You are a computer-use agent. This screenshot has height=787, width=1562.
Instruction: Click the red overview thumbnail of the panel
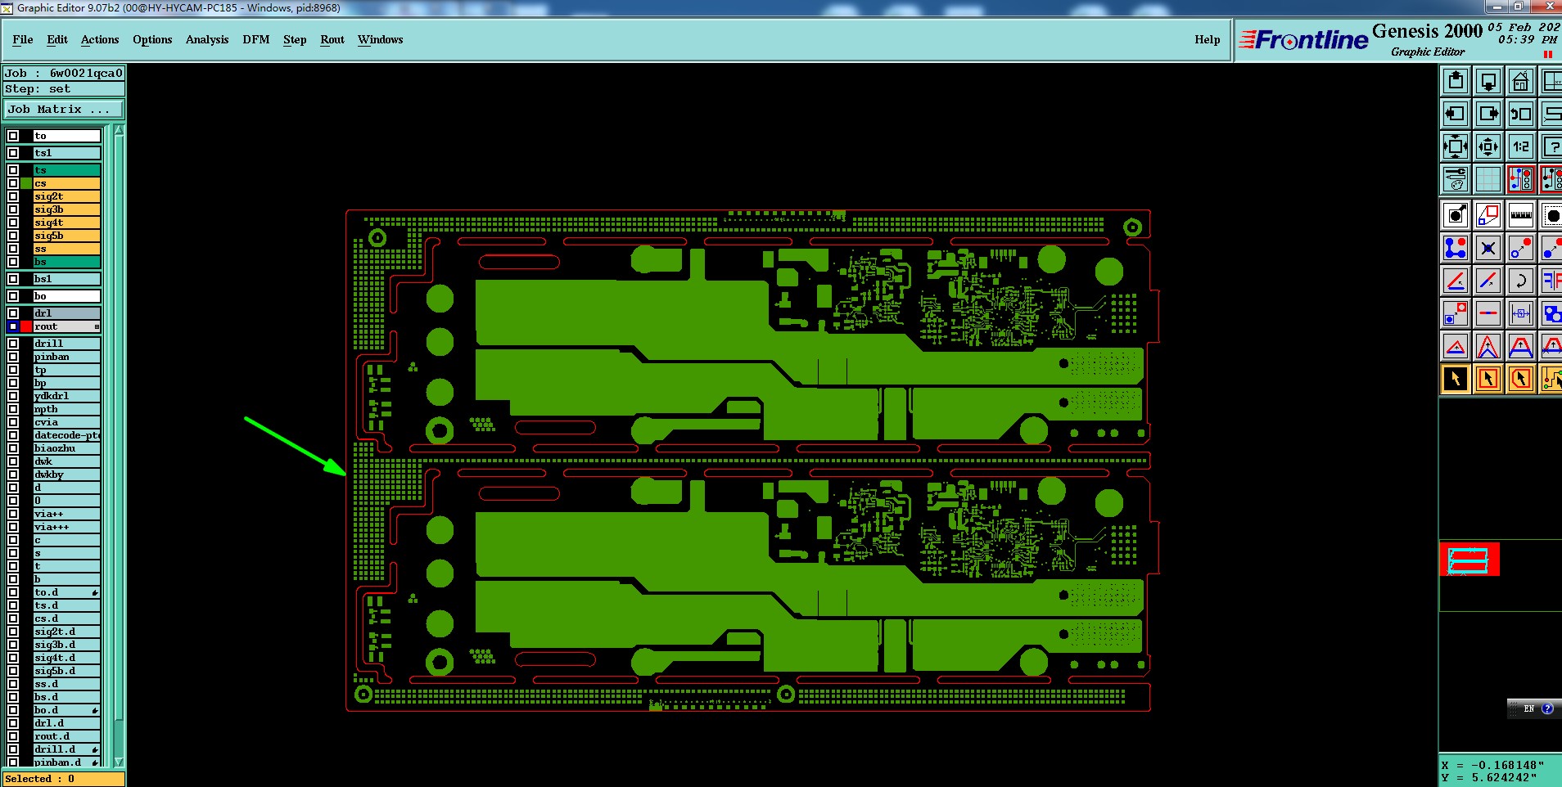point(1469,560)
